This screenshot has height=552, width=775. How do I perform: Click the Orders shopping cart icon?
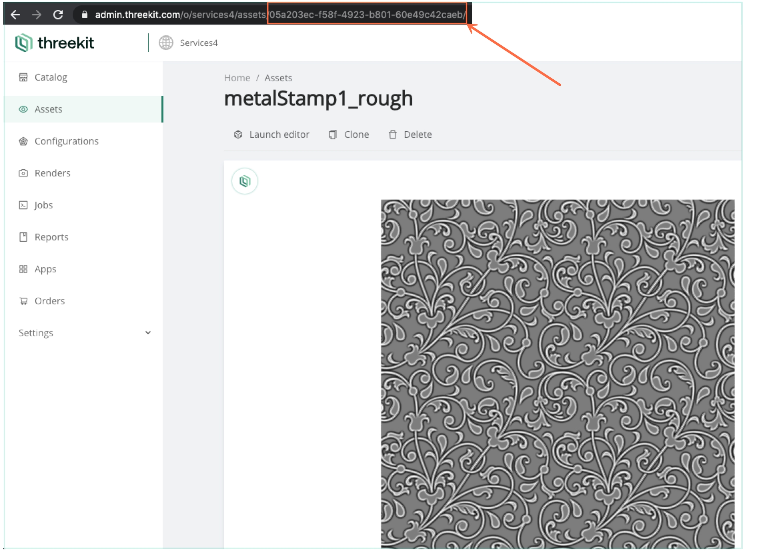pos(23,301)
